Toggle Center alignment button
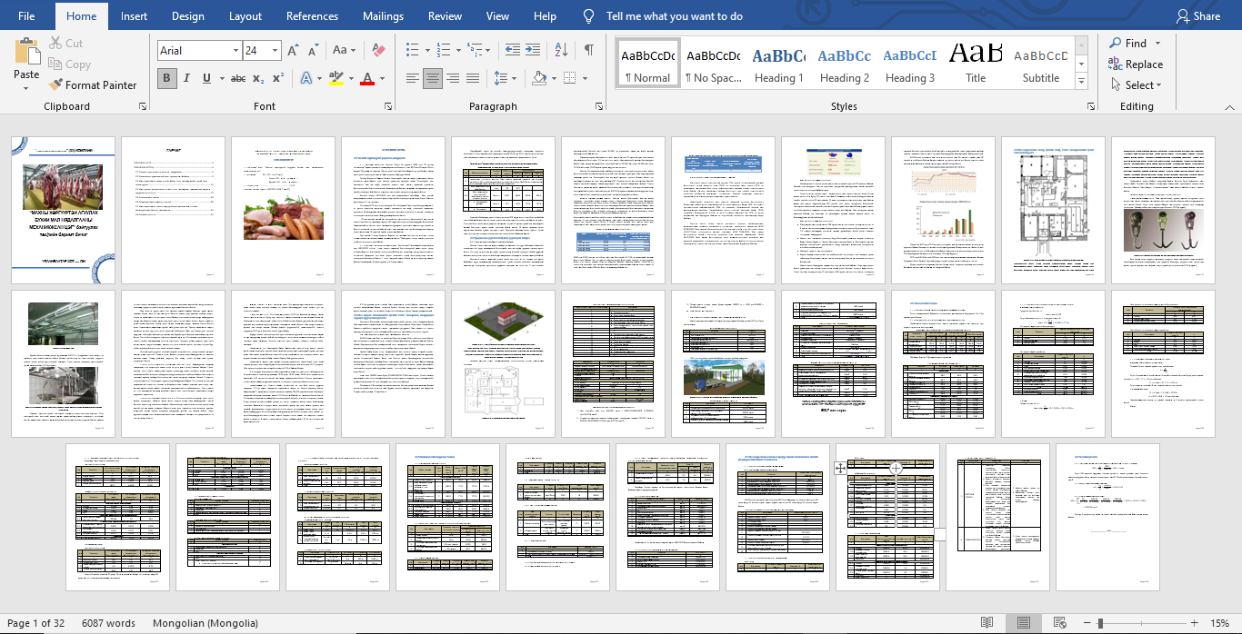Image resolution: width=1242 pixels, height=634 pixels. (433, 79)
